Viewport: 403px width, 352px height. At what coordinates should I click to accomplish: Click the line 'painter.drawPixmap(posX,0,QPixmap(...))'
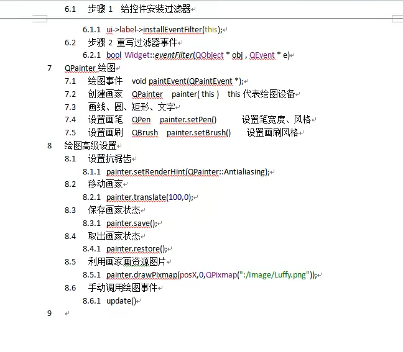(x=212, y=275)
